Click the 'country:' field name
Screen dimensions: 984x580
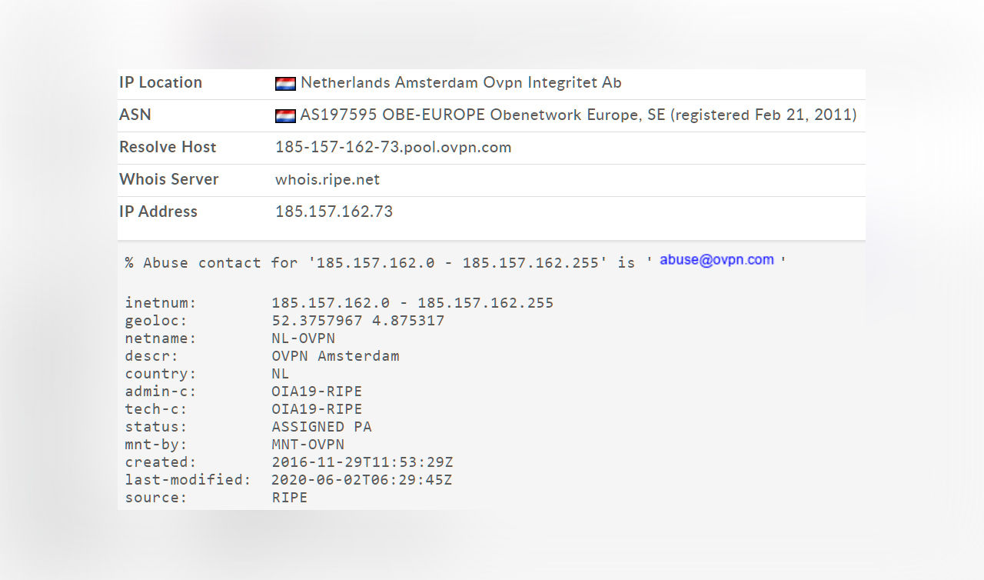pos(161,373)
